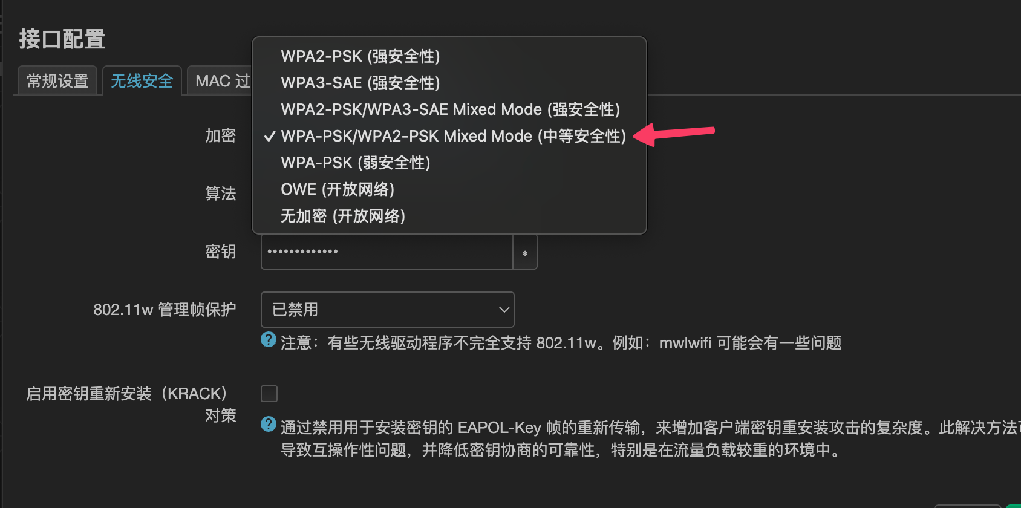Open the 无线安全 tab
This screenshot has height=508, width=1021.
[142, 81]
